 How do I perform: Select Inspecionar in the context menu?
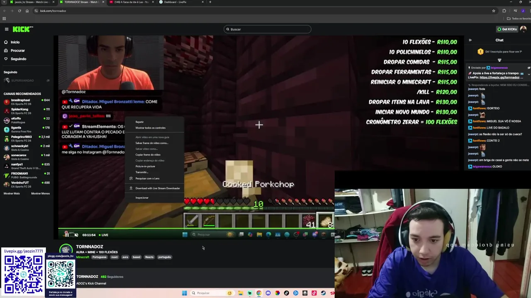[154, 198]
